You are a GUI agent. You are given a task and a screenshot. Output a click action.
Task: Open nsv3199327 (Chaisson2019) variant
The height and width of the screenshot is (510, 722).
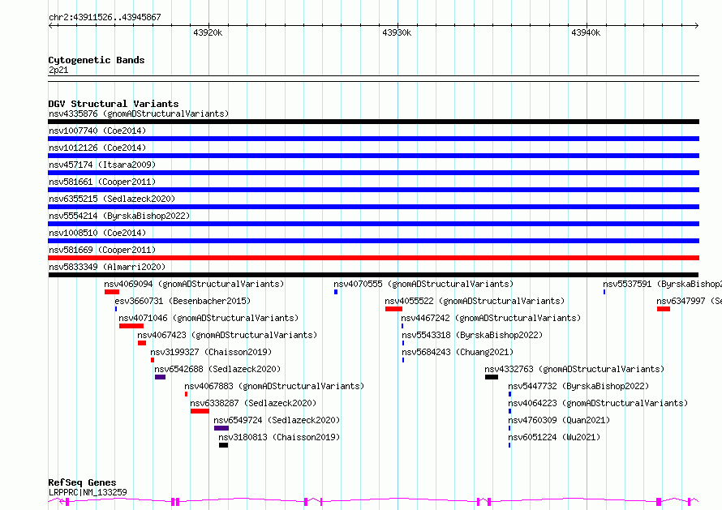tap(211, 352)
